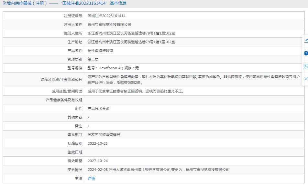Click the 型号规格 label
Screen dimensions: 308x185
(x=75, y=68)
